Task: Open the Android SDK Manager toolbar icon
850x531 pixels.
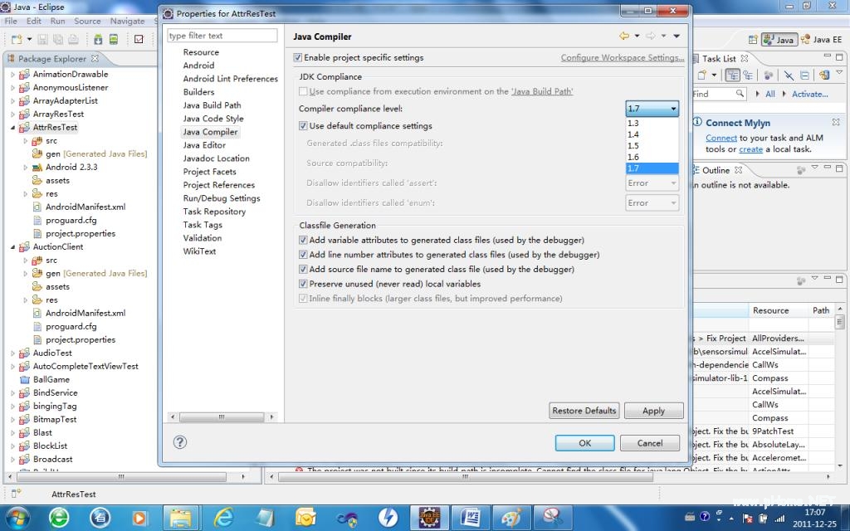Action: coord(98,39)
